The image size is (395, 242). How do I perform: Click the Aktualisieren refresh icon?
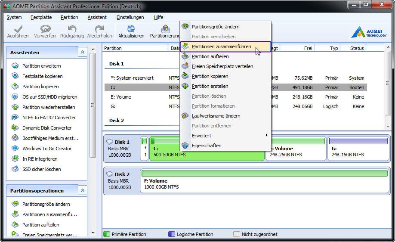[x=131, y=29]
